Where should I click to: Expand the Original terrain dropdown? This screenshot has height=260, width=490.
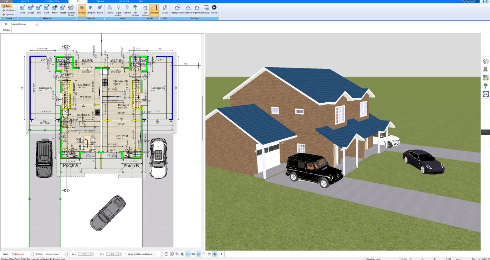(36, 24)
